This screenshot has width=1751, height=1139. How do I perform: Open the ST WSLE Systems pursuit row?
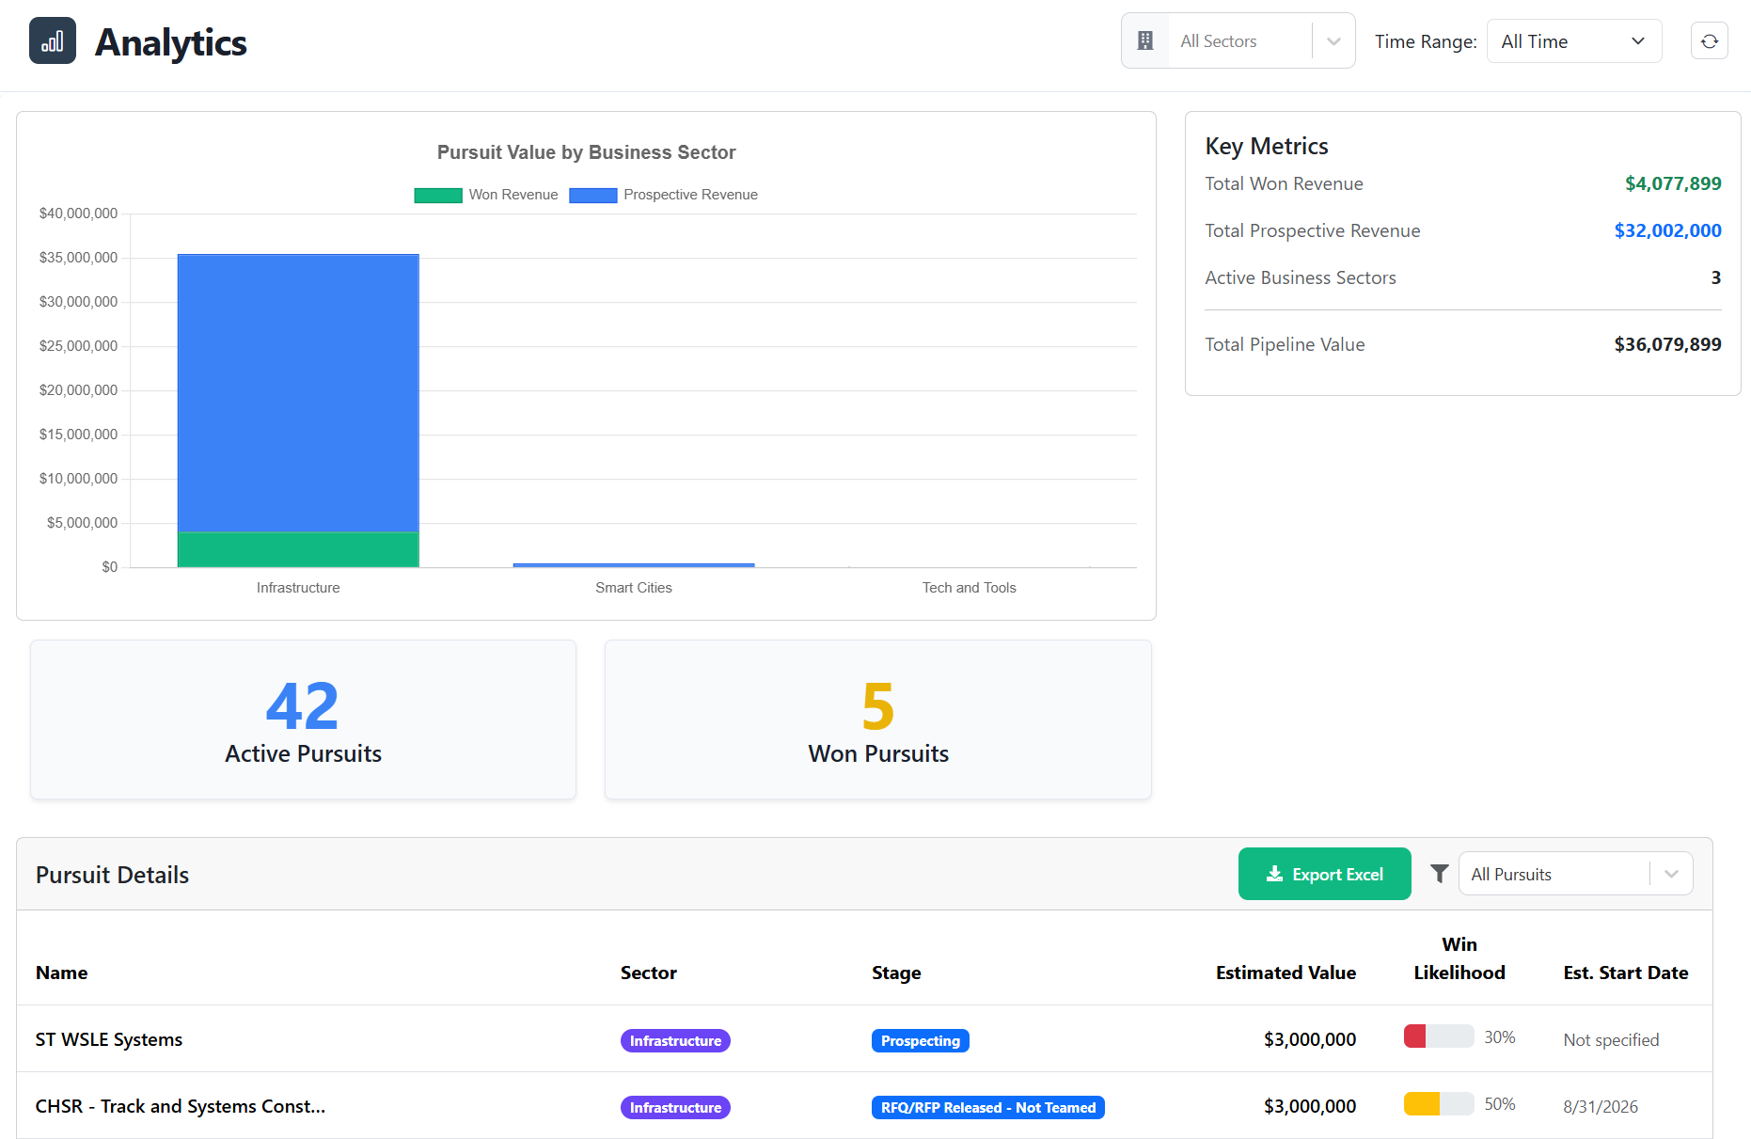pos(109,1039)
